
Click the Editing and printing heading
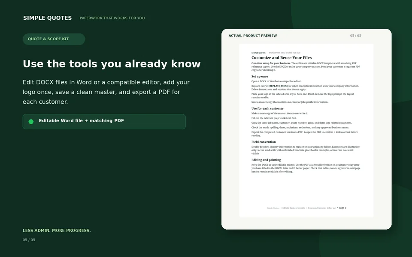tap(266, 160)
